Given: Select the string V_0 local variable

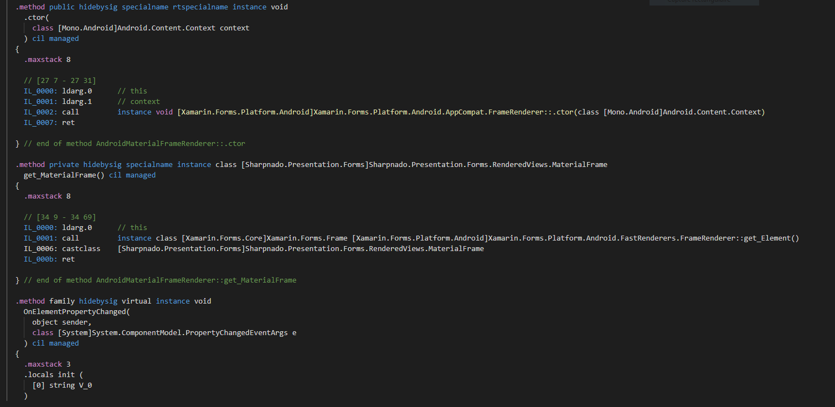Looking at the screenshot, I should (x=70, y=385).
